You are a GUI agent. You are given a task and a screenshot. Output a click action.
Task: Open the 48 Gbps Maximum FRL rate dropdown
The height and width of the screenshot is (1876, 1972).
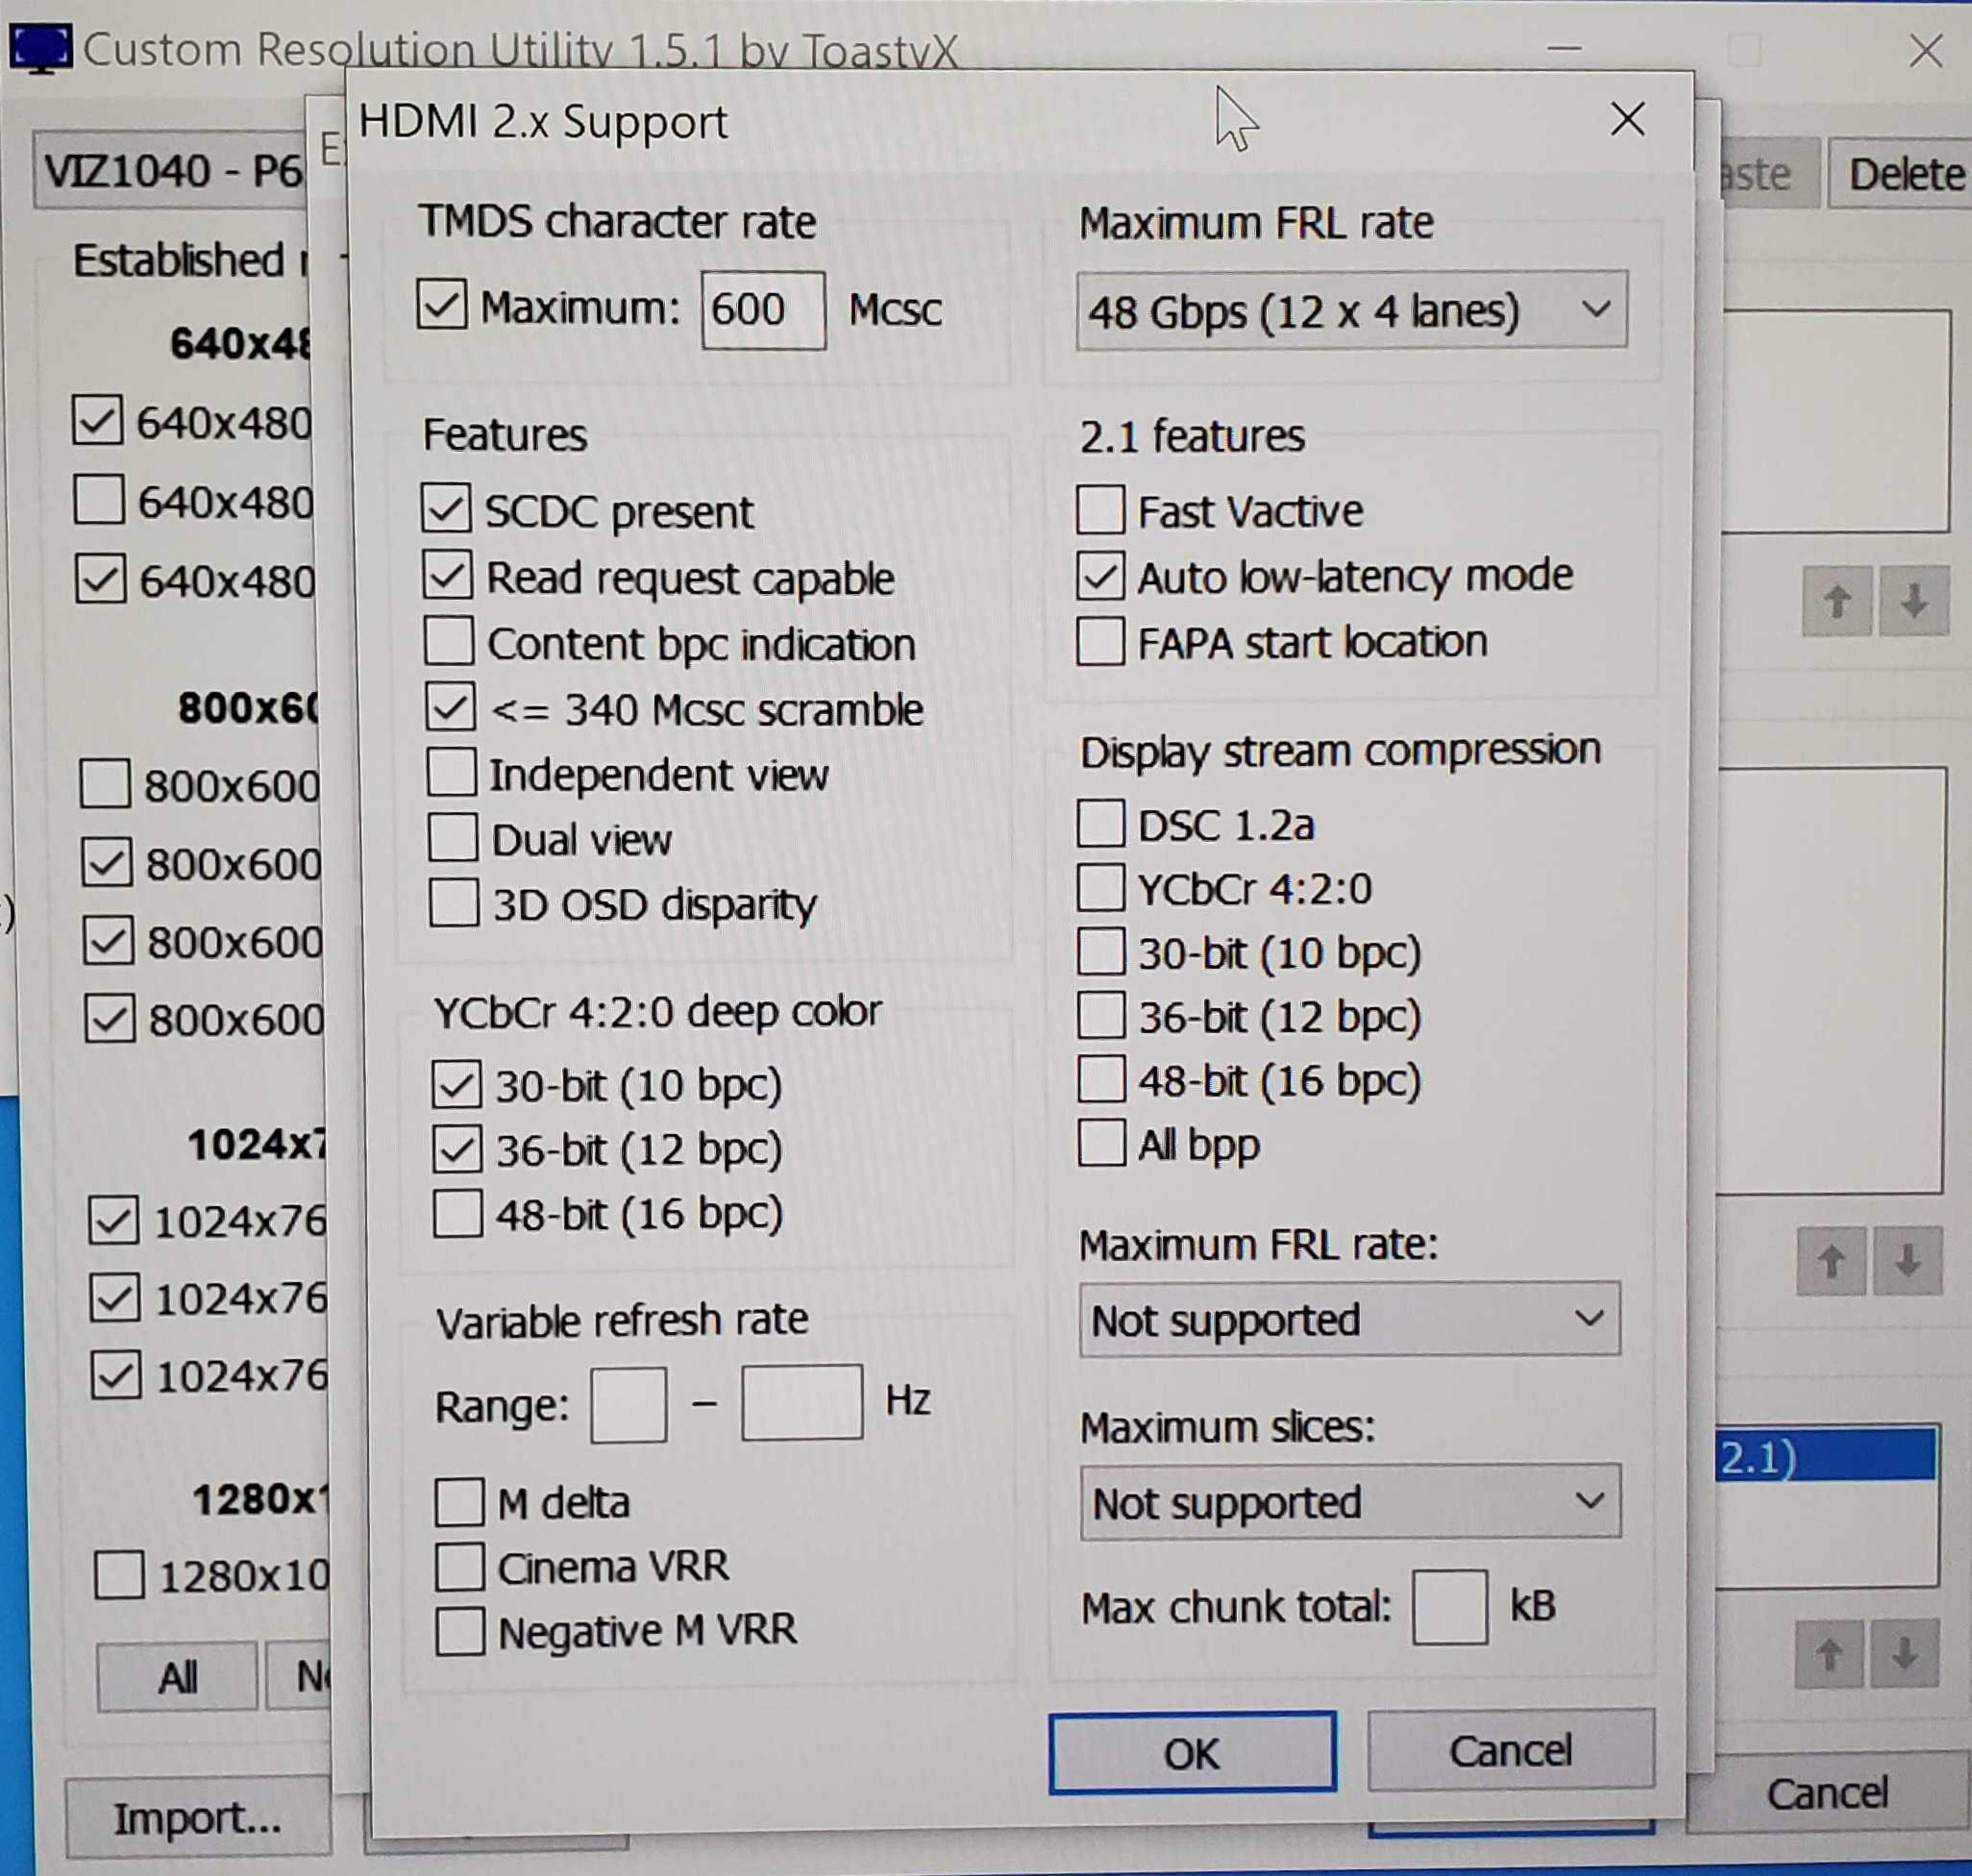click(x=1351, y=311)
